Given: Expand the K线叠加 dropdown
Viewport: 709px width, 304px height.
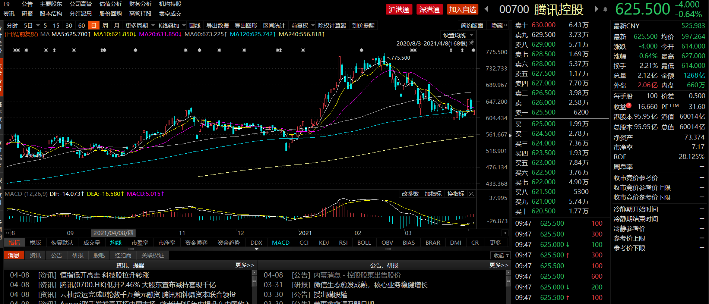Looking at the screenshot, I should tap(184, 25).
